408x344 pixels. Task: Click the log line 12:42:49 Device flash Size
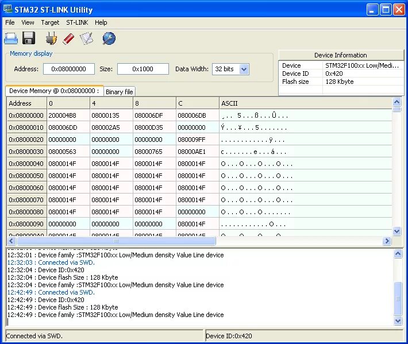[63, 307]
